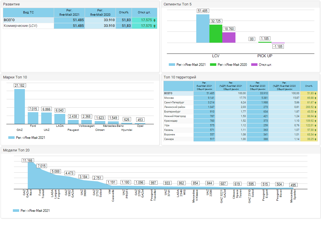Click the PICK UP axis label in segments chart

pos(265,56)
